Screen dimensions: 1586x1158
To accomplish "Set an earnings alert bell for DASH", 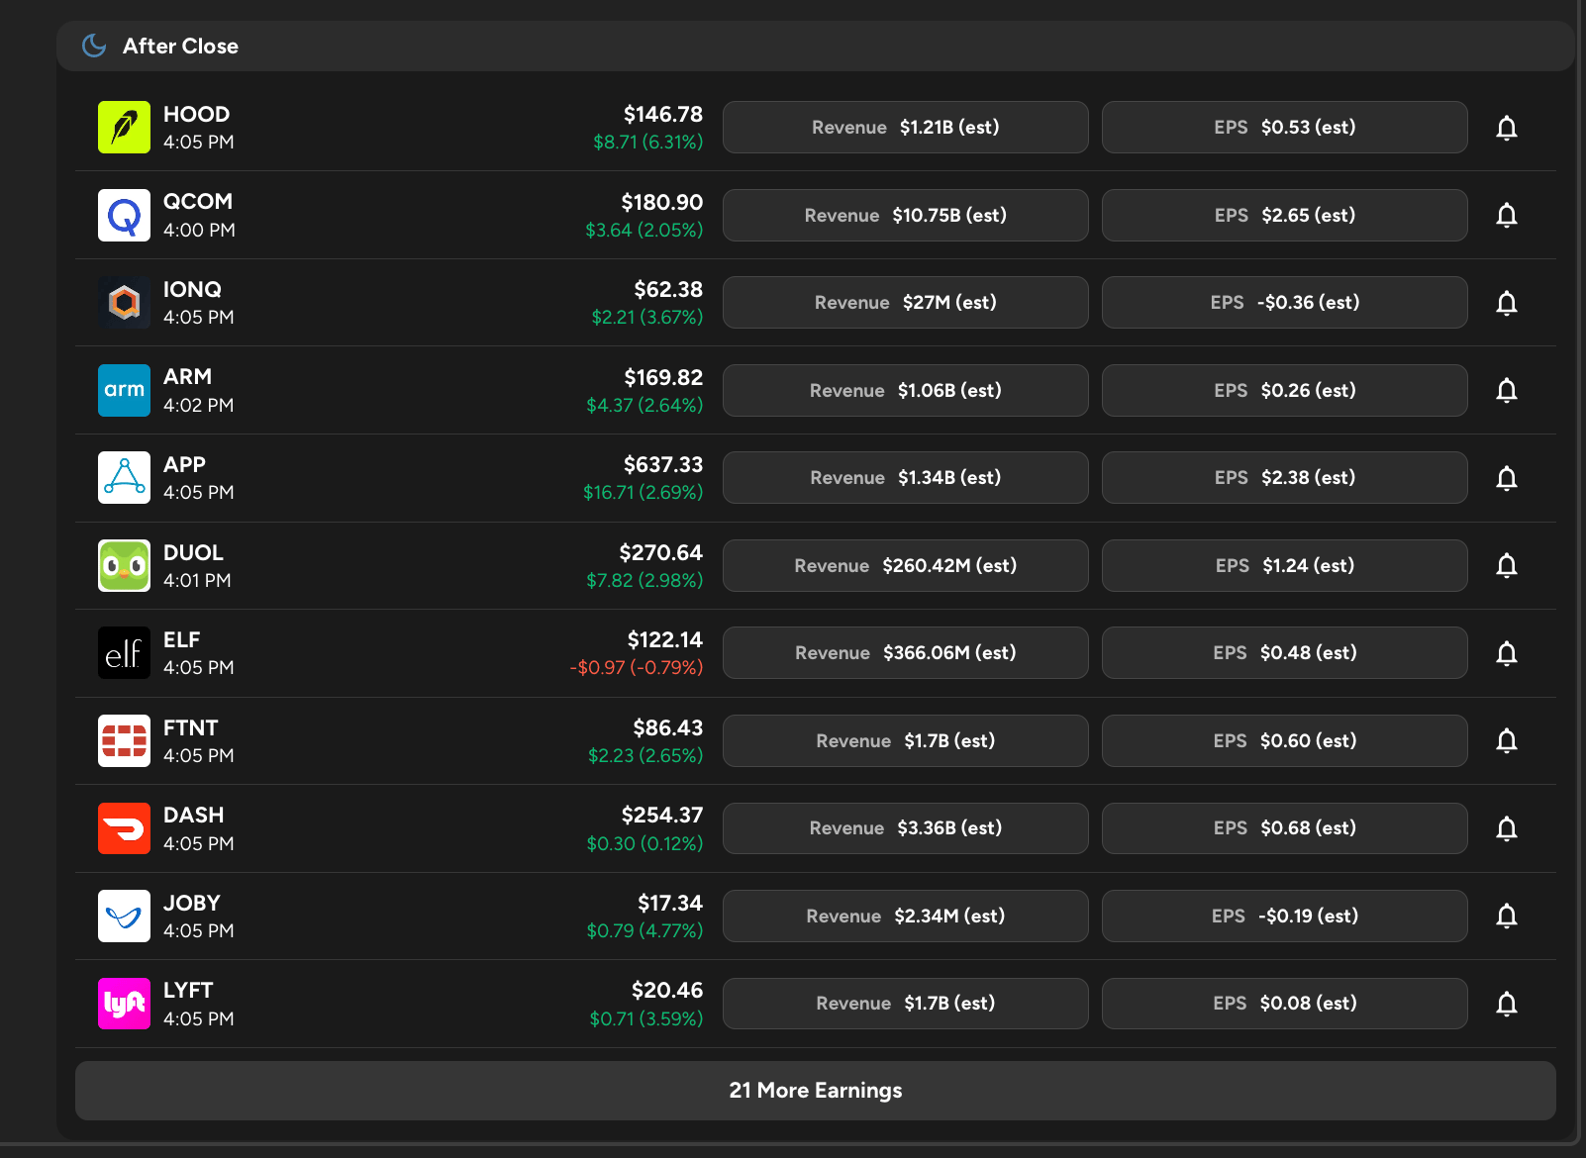I will point(1507,828).
